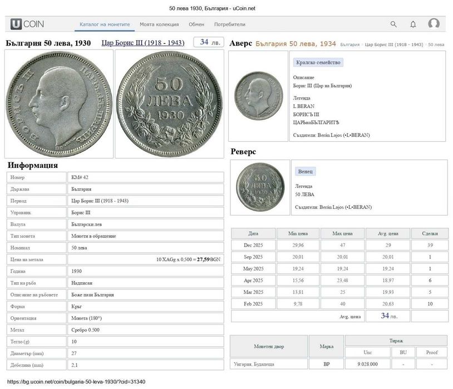Open the 50 лева breadcrumb link
The image size is (453, 389).
436,44
